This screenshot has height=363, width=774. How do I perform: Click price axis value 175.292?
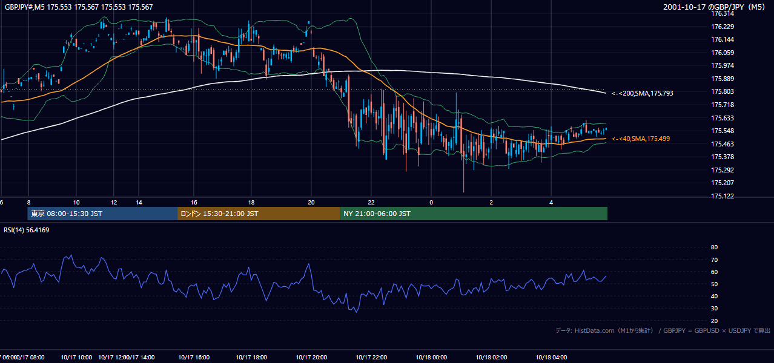(723, 170)
